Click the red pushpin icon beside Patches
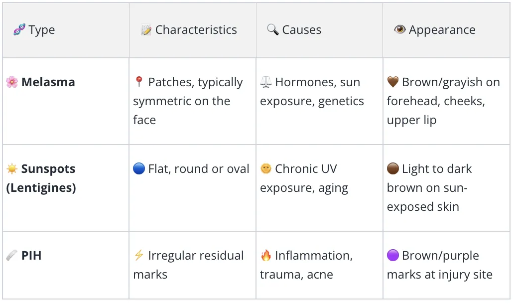 coord(139,82)
